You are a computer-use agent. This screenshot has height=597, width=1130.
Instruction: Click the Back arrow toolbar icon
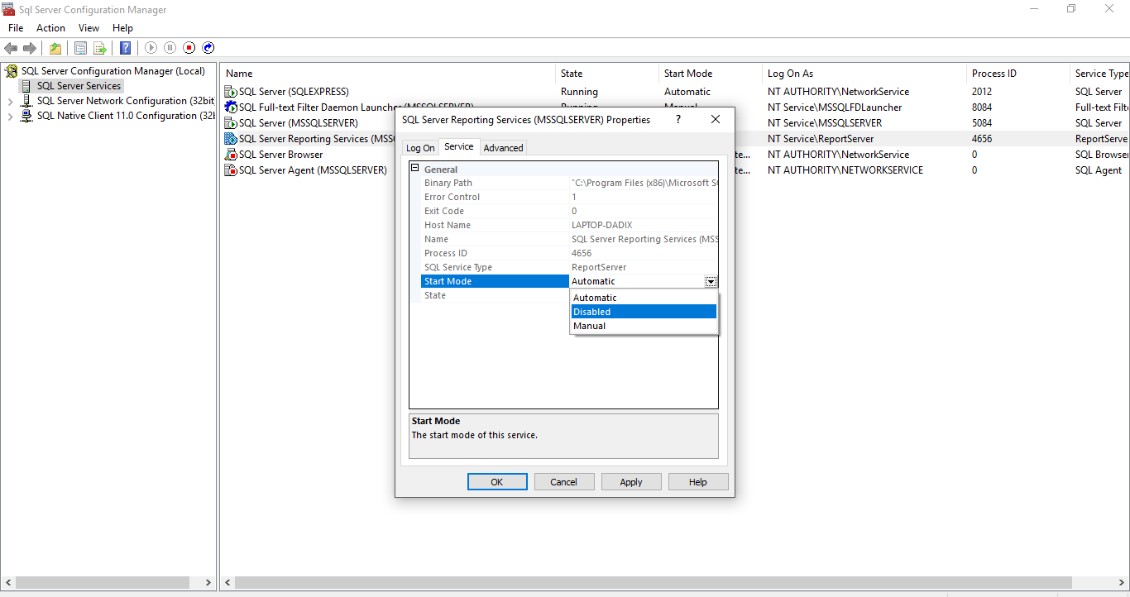pyautogui.click(x=11, y=48)
